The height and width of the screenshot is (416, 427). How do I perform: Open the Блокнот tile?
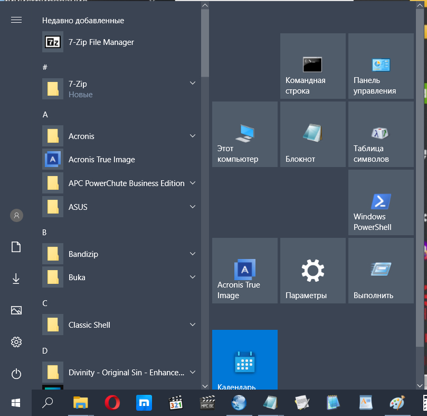(313, 134)
